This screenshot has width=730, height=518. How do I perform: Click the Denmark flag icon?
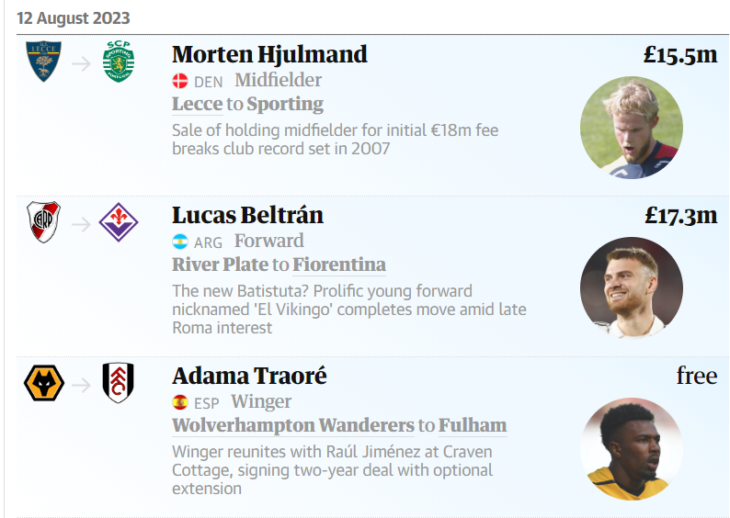tap(180, 82)
